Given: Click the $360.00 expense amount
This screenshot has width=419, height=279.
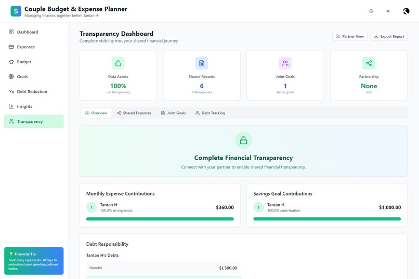Looking at the screenshot, I should tap(225, 207).
